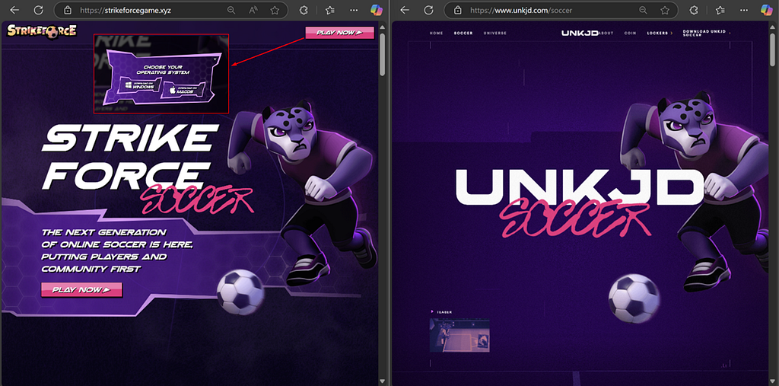Viewport: 779px width, 386px height.
Task: Open Favorites list in the unkjd.com window
Action: (x=720, y=10)
